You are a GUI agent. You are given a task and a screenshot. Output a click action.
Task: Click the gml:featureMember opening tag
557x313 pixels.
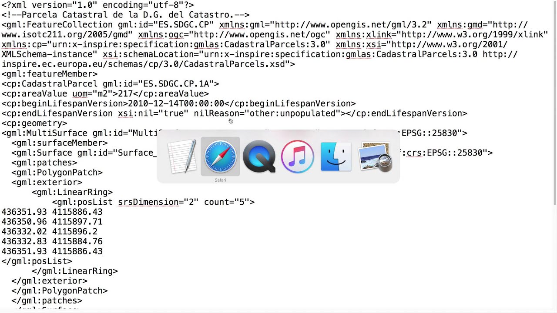[49, 74]
